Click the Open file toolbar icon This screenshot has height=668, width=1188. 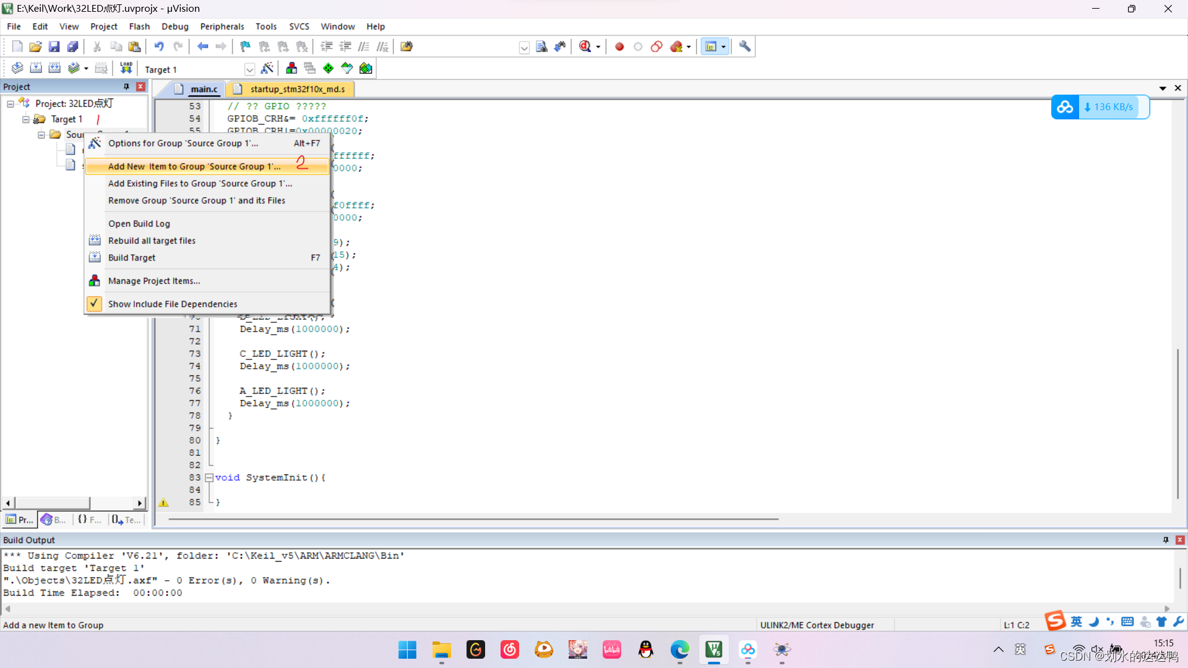(36, 46)
